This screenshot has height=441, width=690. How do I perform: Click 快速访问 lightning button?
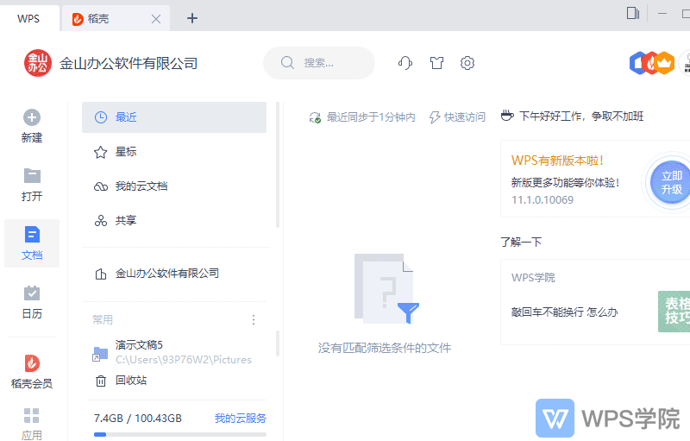[457, 117]
